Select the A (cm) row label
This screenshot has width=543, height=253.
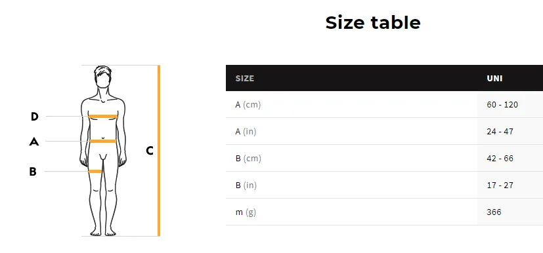pyautogui.click(x=248, y=104)
